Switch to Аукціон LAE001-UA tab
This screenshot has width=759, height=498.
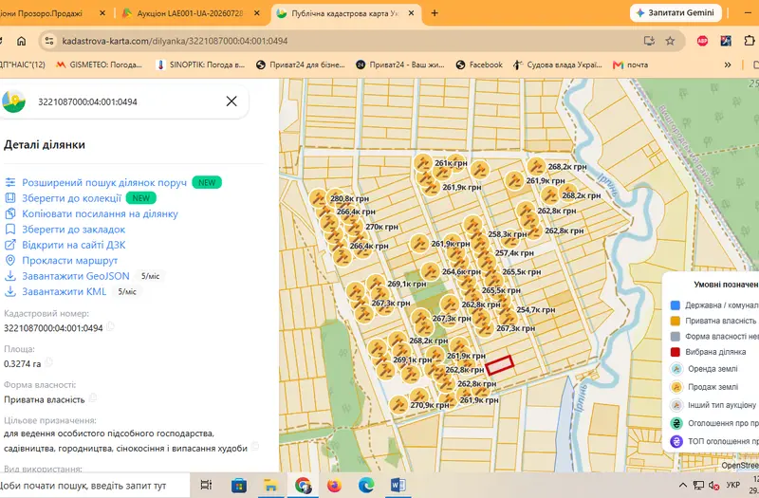tap(191, 13)
